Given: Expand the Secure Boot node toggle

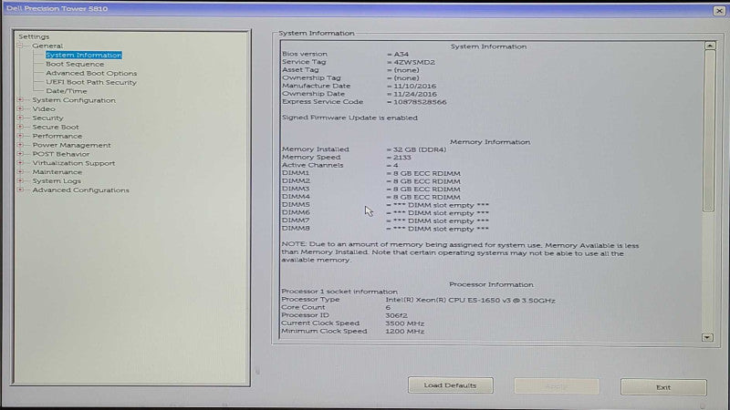Looking at the screenshot, I should click(20, 127).
